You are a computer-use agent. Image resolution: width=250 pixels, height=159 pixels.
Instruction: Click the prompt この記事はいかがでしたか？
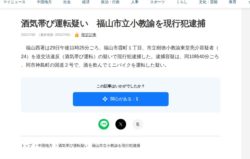click(x=121, y=86)
